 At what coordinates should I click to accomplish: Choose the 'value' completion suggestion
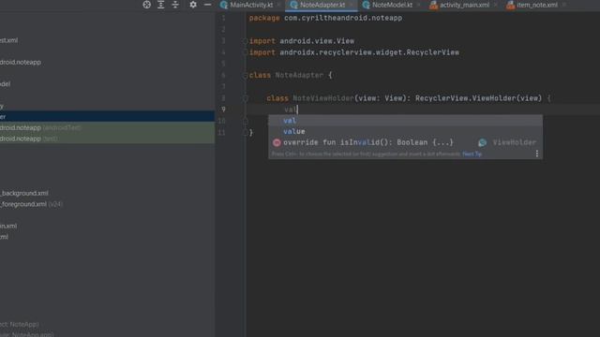405,131
